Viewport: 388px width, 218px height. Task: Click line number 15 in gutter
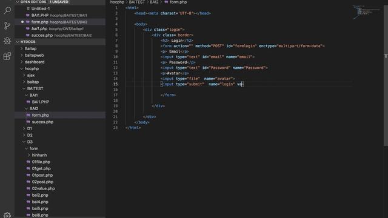[x=115, y=84]
